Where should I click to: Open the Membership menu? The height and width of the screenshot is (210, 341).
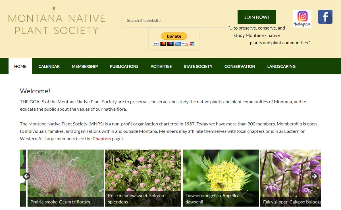(x=85, y=66)
